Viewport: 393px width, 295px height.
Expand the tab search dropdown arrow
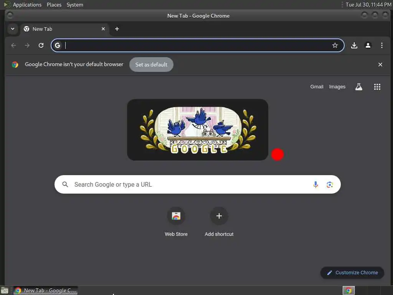coord(13,28)
